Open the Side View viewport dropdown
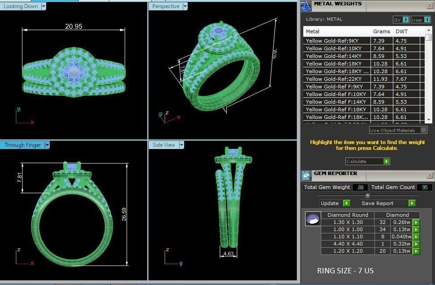The image size is (435, 285). click(181, 145)
